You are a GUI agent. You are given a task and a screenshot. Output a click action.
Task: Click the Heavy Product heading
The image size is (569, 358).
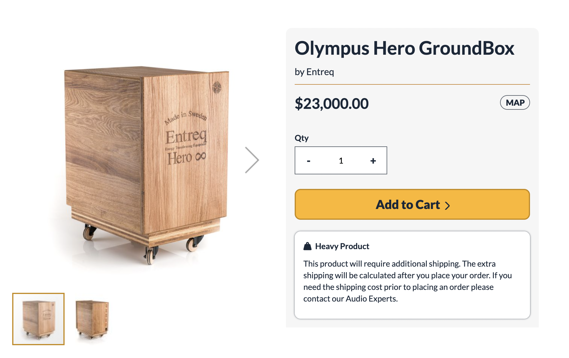tap(342, 246)
